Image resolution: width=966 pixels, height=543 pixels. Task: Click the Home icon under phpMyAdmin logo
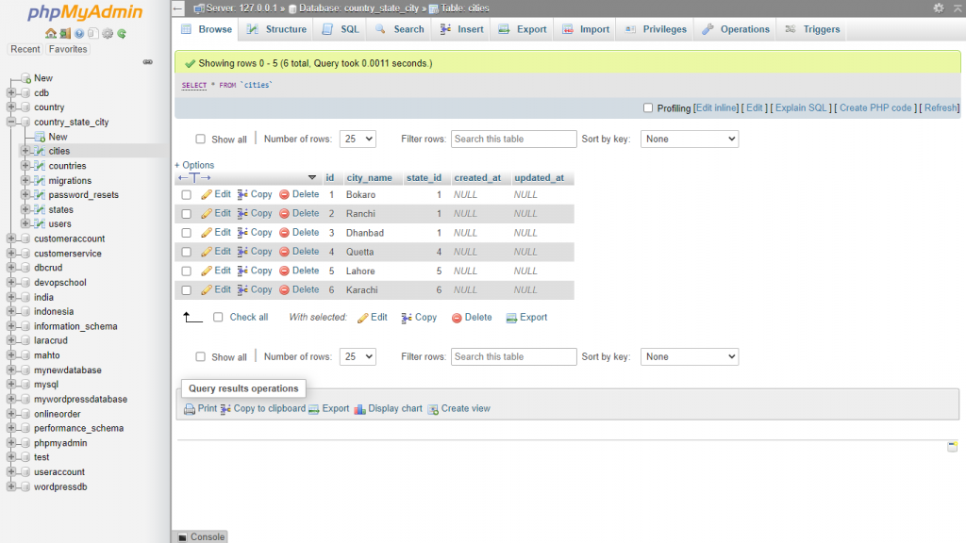[51, 34]
